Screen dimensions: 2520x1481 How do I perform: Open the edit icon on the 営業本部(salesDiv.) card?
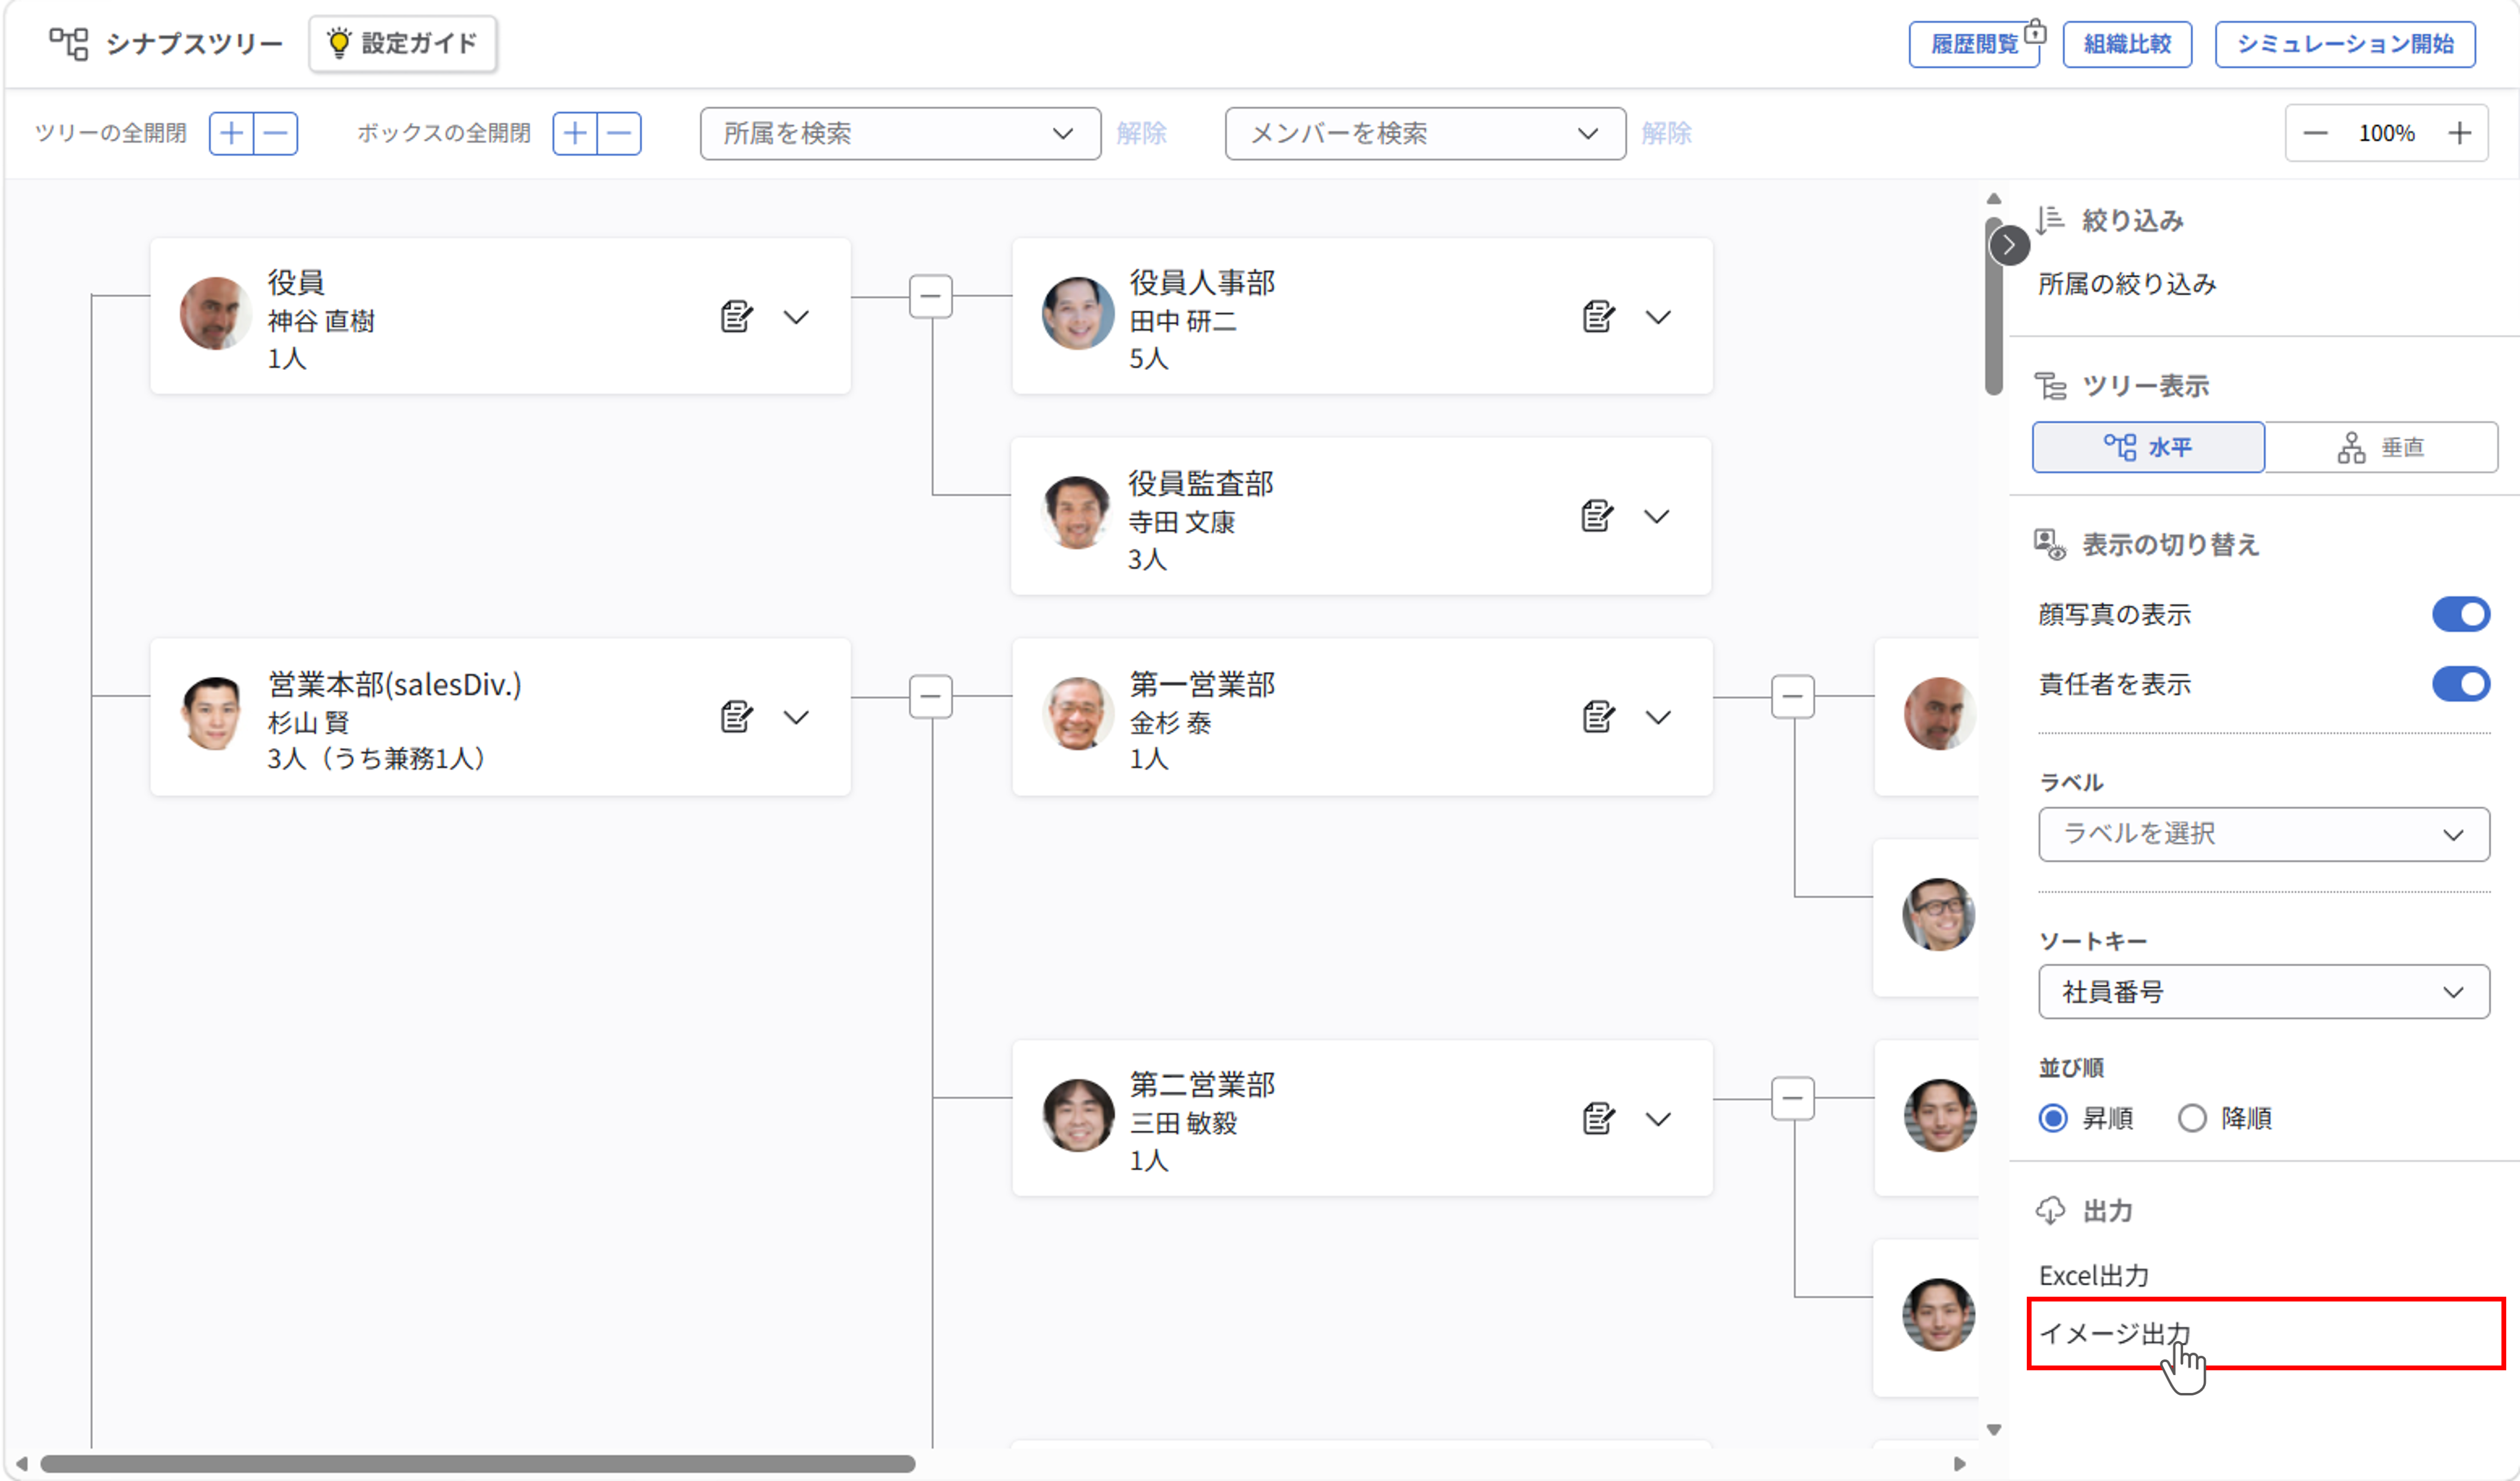tap(736, 717)
